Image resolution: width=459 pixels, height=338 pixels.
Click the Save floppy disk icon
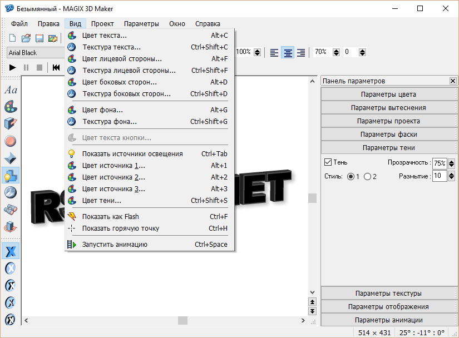pyautogui.click(x=40, y=38)
